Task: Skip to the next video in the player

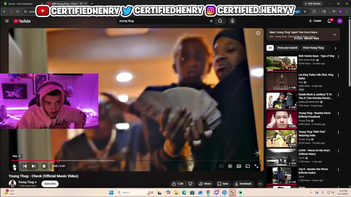Action: tap(33, 166)
